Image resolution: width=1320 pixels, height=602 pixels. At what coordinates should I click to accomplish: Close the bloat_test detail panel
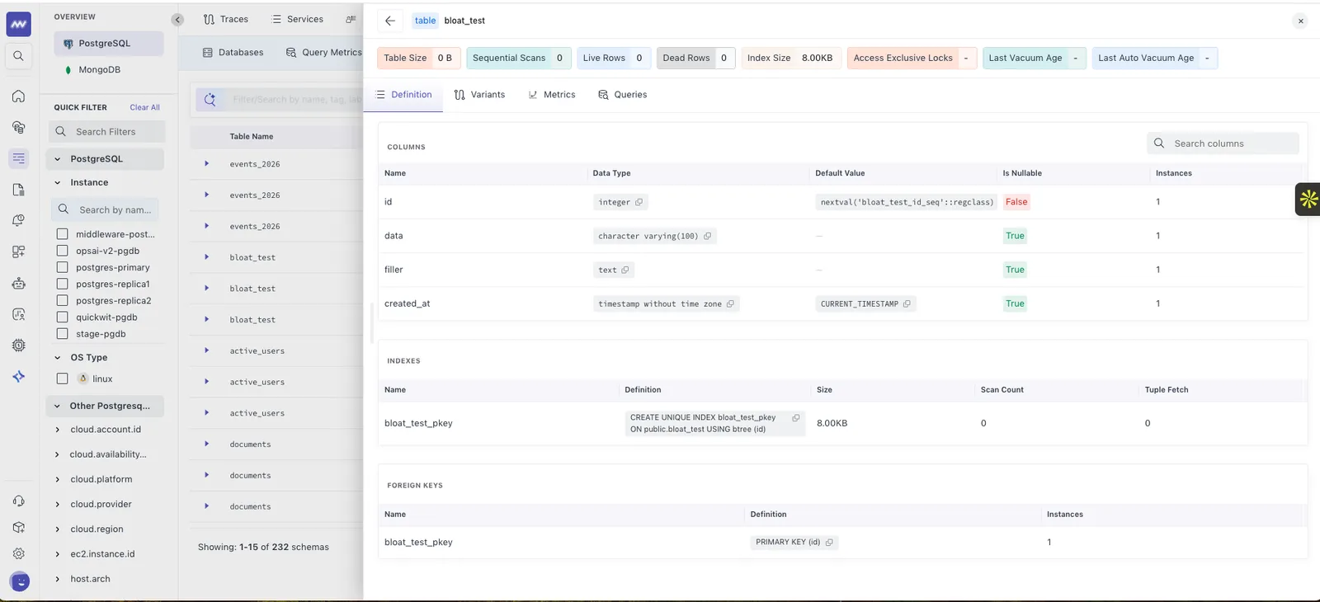pos(1300,21)
